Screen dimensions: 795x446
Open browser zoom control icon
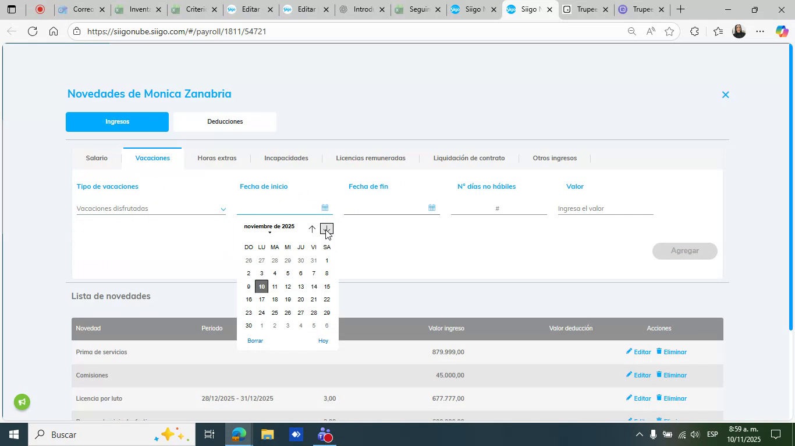tap(631, 31)
